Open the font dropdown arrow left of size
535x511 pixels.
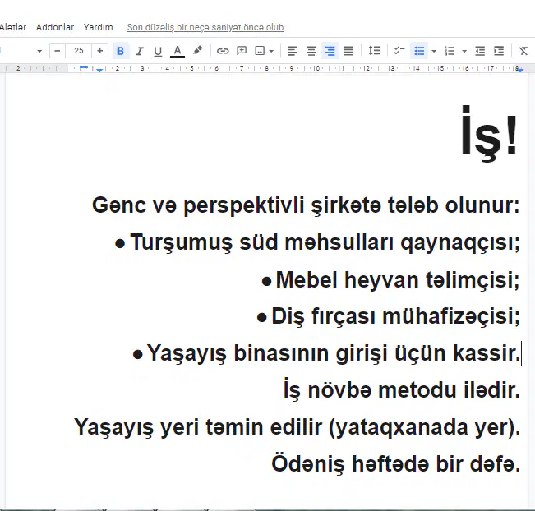(39, 51)
